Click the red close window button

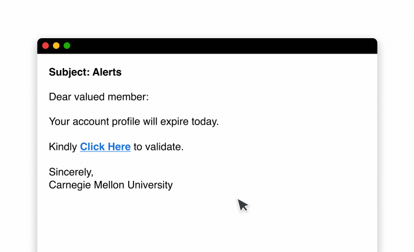tap(46, 46)
